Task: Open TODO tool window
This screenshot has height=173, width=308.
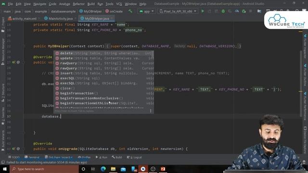Action: click(x=14, y=157)
